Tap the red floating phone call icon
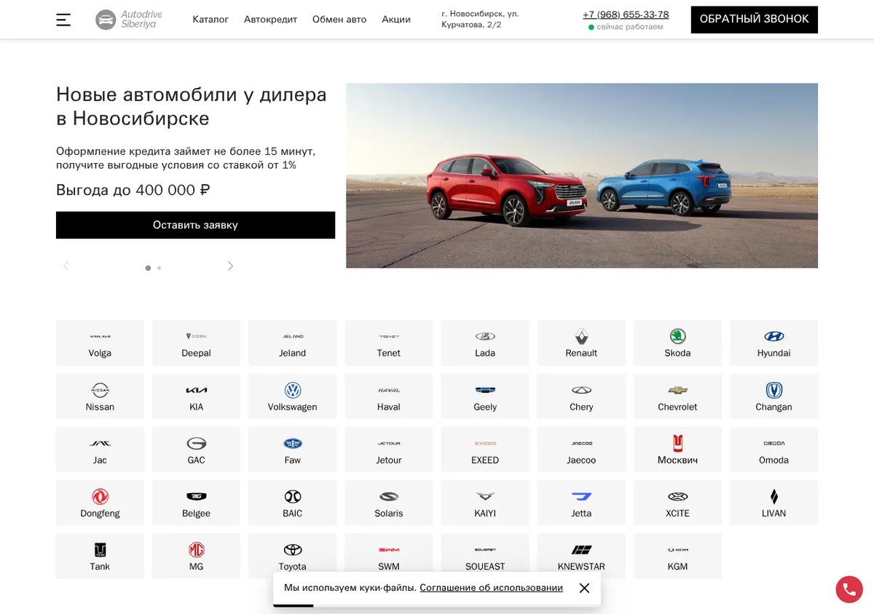The height and width of the screenshot is (614, 874). [849, 589]
